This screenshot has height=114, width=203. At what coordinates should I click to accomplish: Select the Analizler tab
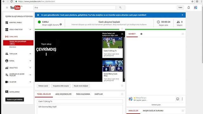pos(133,111)
